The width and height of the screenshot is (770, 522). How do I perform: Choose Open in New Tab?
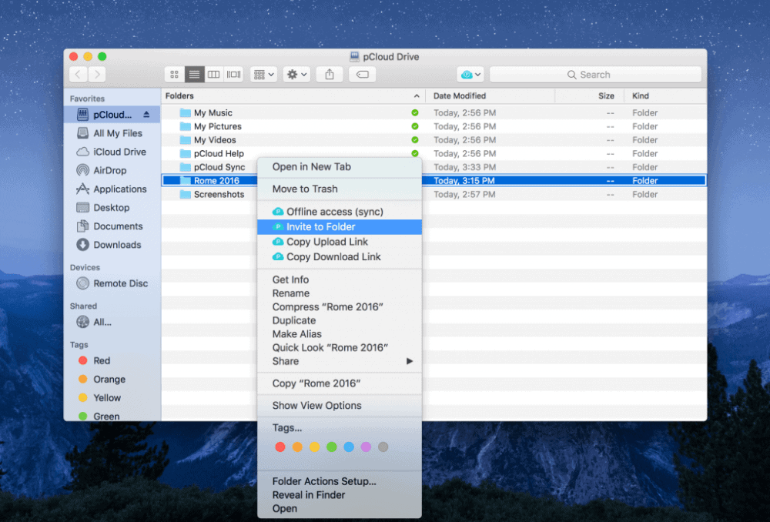click(340, 167)
